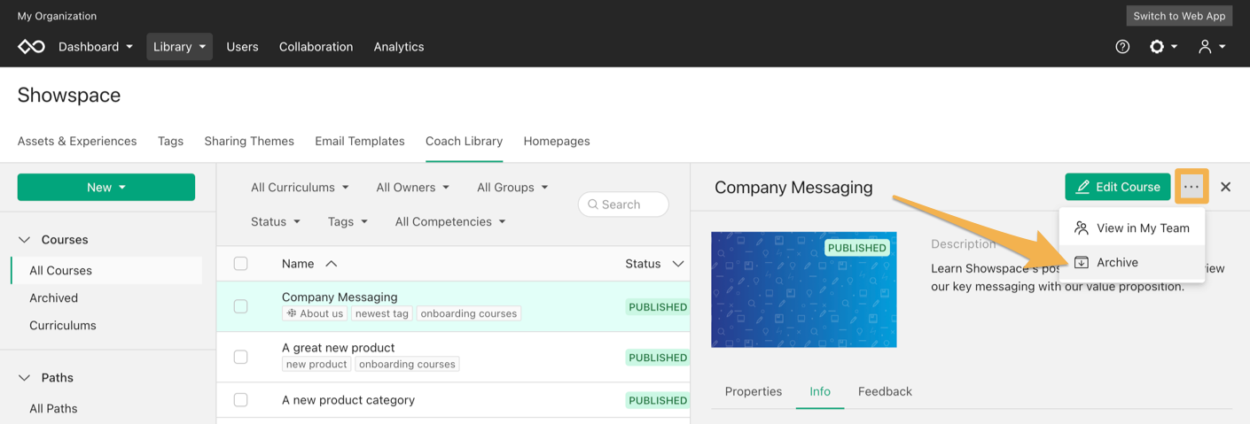
Task: Collapse the Courses section
Action: coord(24,240)
